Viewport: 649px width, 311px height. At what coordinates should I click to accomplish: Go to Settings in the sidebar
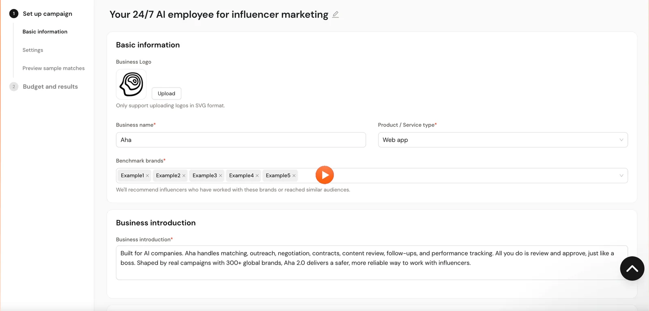click(33, 50)
